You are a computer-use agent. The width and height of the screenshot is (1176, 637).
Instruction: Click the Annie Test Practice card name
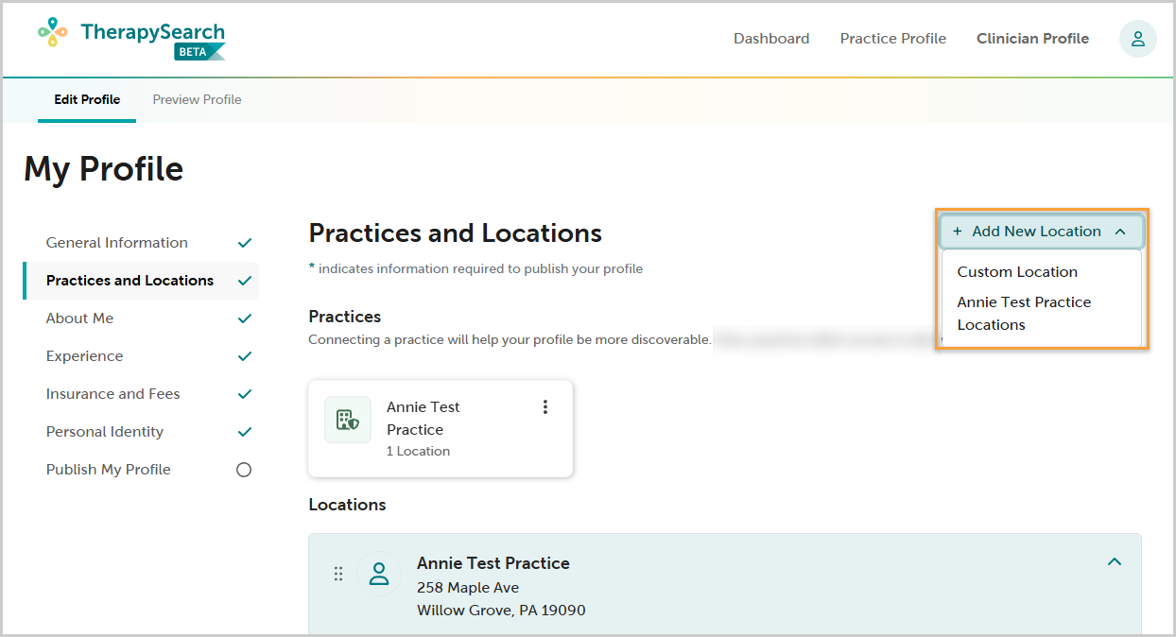424,419
